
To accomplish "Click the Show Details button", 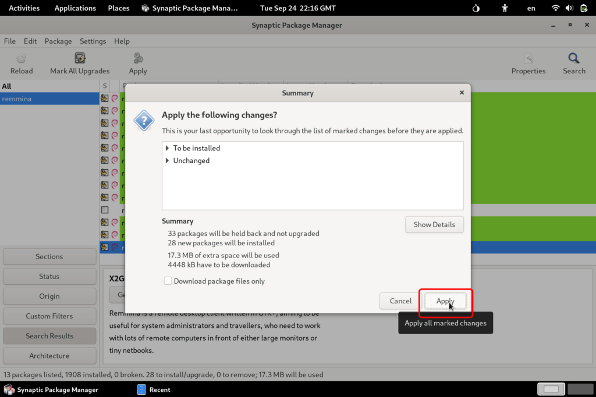I will click(434, 225).
